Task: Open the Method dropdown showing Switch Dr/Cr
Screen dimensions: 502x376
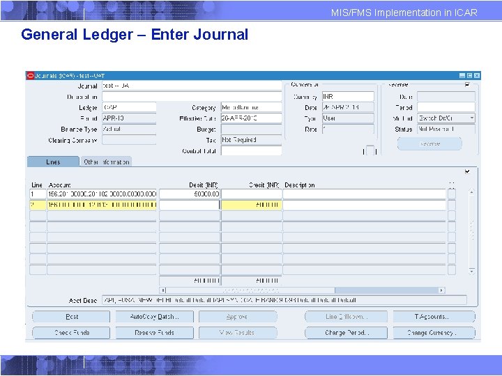Action: click(446, 118)
